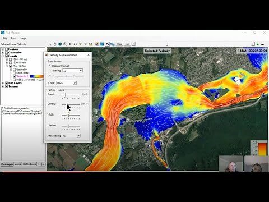
Task: Toggle the Depth (Max) layer checkbox
Action: 15,73
